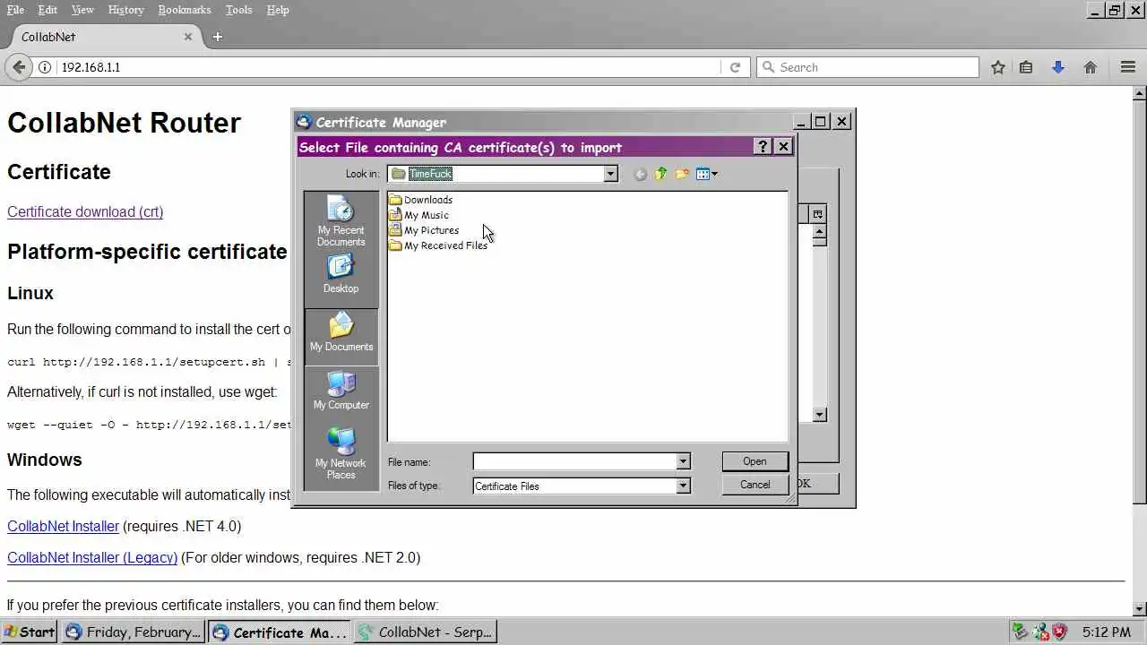
Task: Open the Start menu
Action: coord(30,632)
